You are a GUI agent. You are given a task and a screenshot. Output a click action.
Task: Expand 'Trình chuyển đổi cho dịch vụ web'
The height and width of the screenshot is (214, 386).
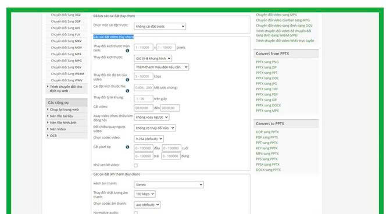point(66,88)
